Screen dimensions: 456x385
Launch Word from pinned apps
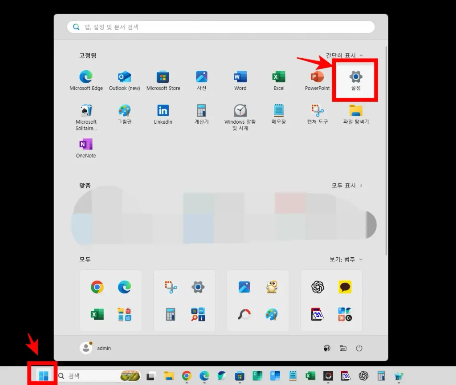[x=240, y=81]
